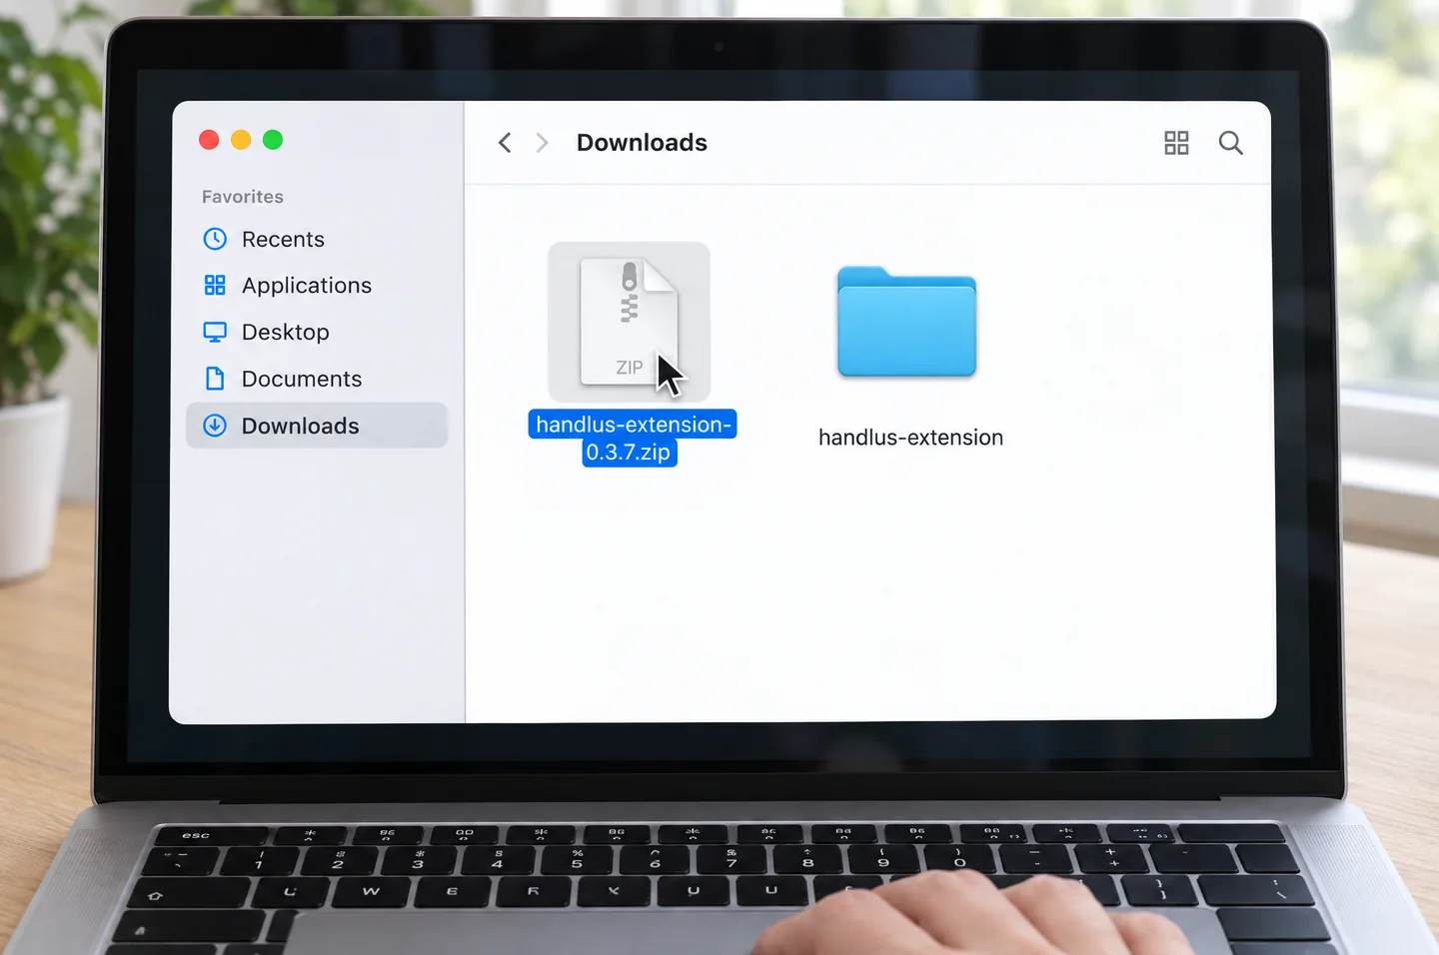Select Downloads in the sidebar
Image resolution: width=1439 pixels, height=955 pixels.
click(317, 426)
